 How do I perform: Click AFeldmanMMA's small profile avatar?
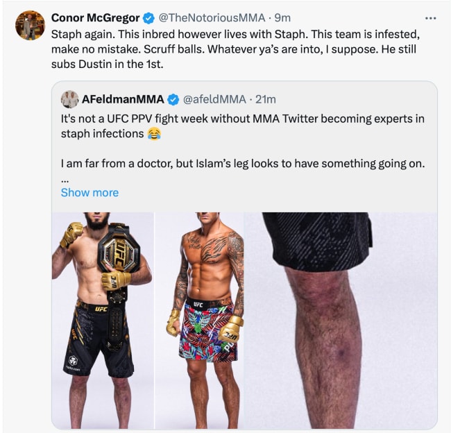69,99
